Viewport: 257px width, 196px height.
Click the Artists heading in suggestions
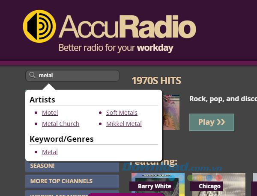coord(42,99)
